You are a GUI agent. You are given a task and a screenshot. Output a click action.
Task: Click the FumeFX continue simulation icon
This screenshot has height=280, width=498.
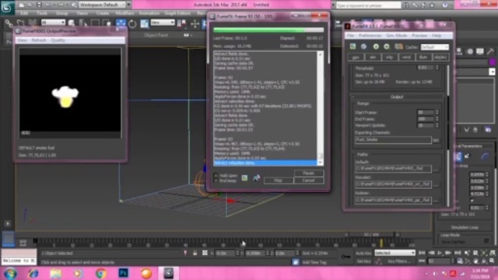click(x=386, y=46)
